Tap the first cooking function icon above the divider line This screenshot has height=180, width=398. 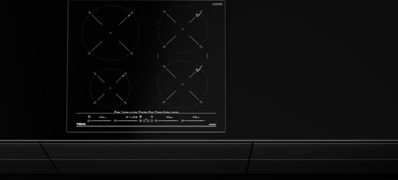[x=115, y=112]
